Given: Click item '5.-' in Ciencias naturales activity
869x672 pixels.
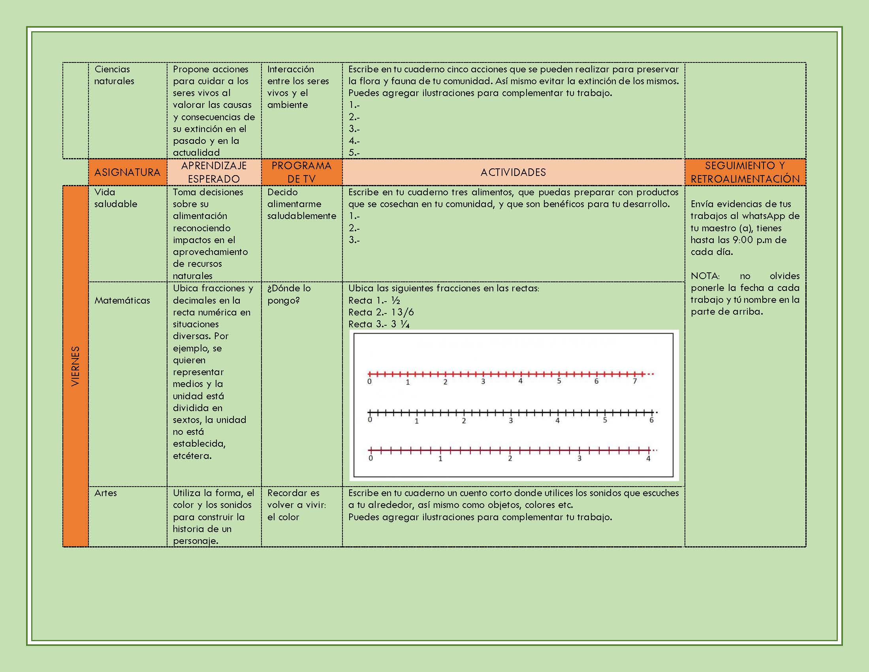Looking at the screenshot, I should point(354,153).
